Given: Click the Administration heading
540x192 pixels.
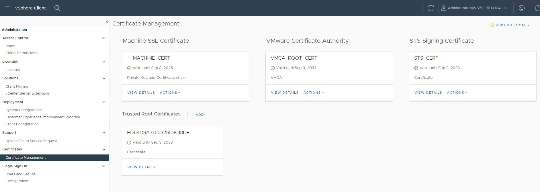Looking at the screenshot, I should click(14, 30).
